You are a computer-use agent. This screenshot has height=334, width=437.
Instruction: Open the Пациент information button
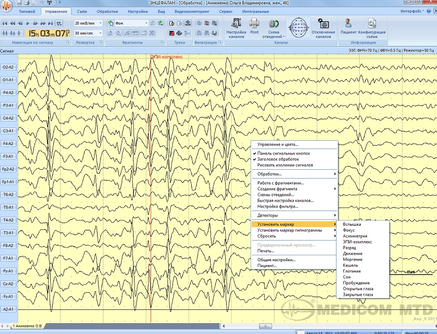point(348,27)
